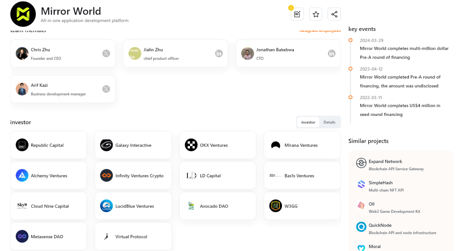Screen dimensions: 456x251
Task: Open Expand Network similar project name
Action: click(385, 162)
